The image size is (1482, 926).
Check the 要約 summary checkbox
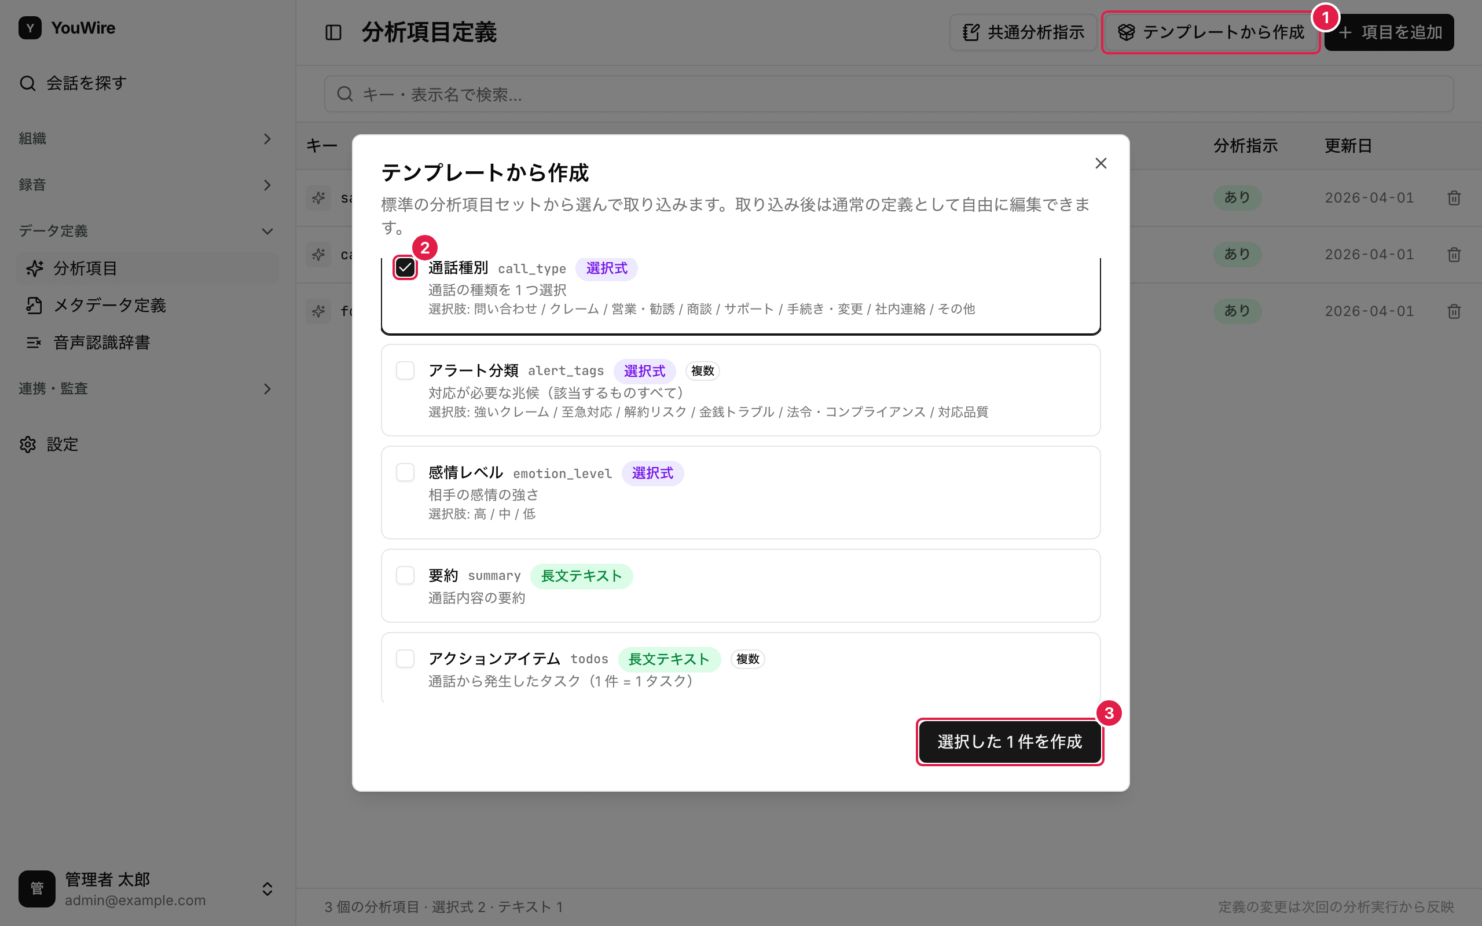[x=405, y=575]
